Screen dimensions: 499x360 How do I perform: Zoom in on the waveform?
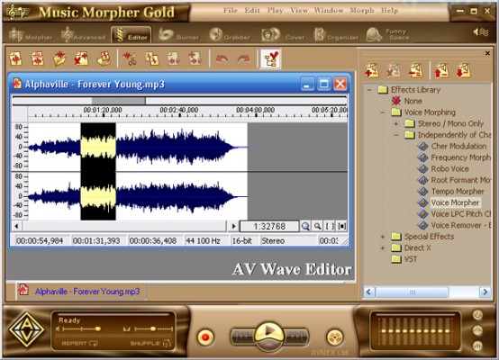point(305,226)
